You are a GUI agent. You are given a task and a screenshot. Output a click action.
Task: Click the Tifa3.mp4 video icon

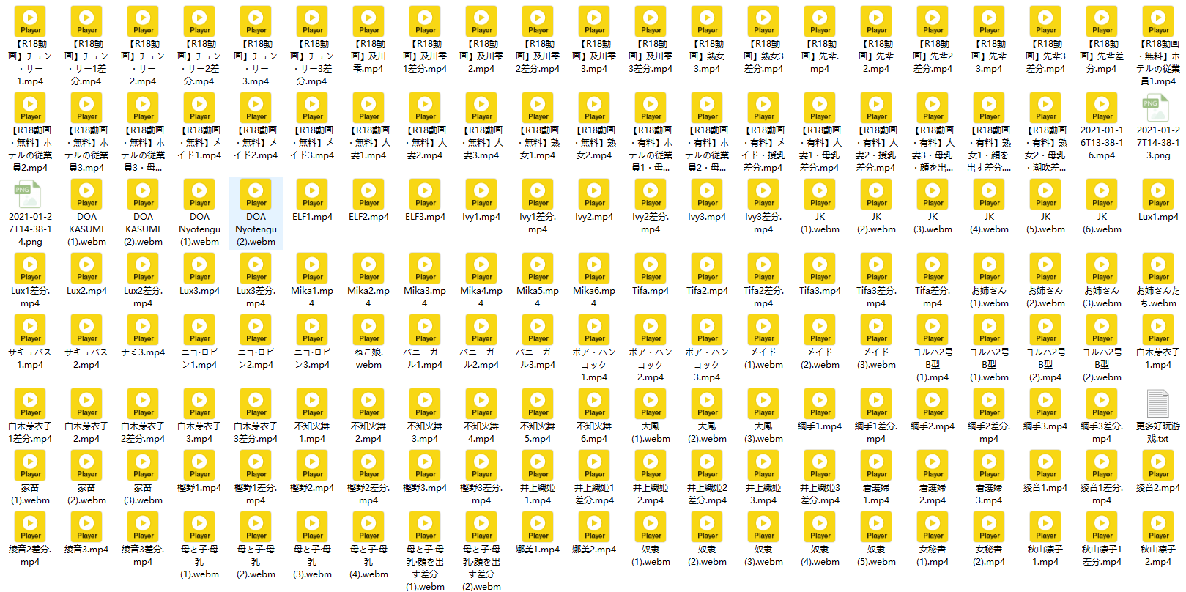(x=820, y=268)
